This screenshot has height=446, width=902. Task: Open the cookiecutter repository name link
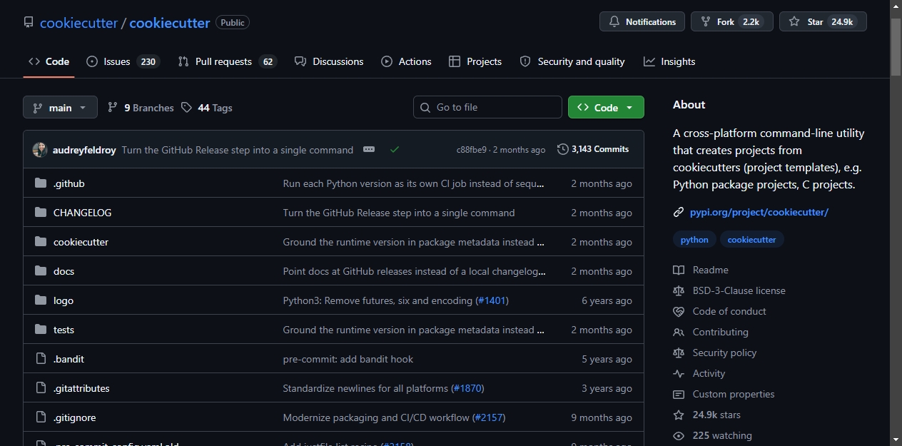pos(170,23)
